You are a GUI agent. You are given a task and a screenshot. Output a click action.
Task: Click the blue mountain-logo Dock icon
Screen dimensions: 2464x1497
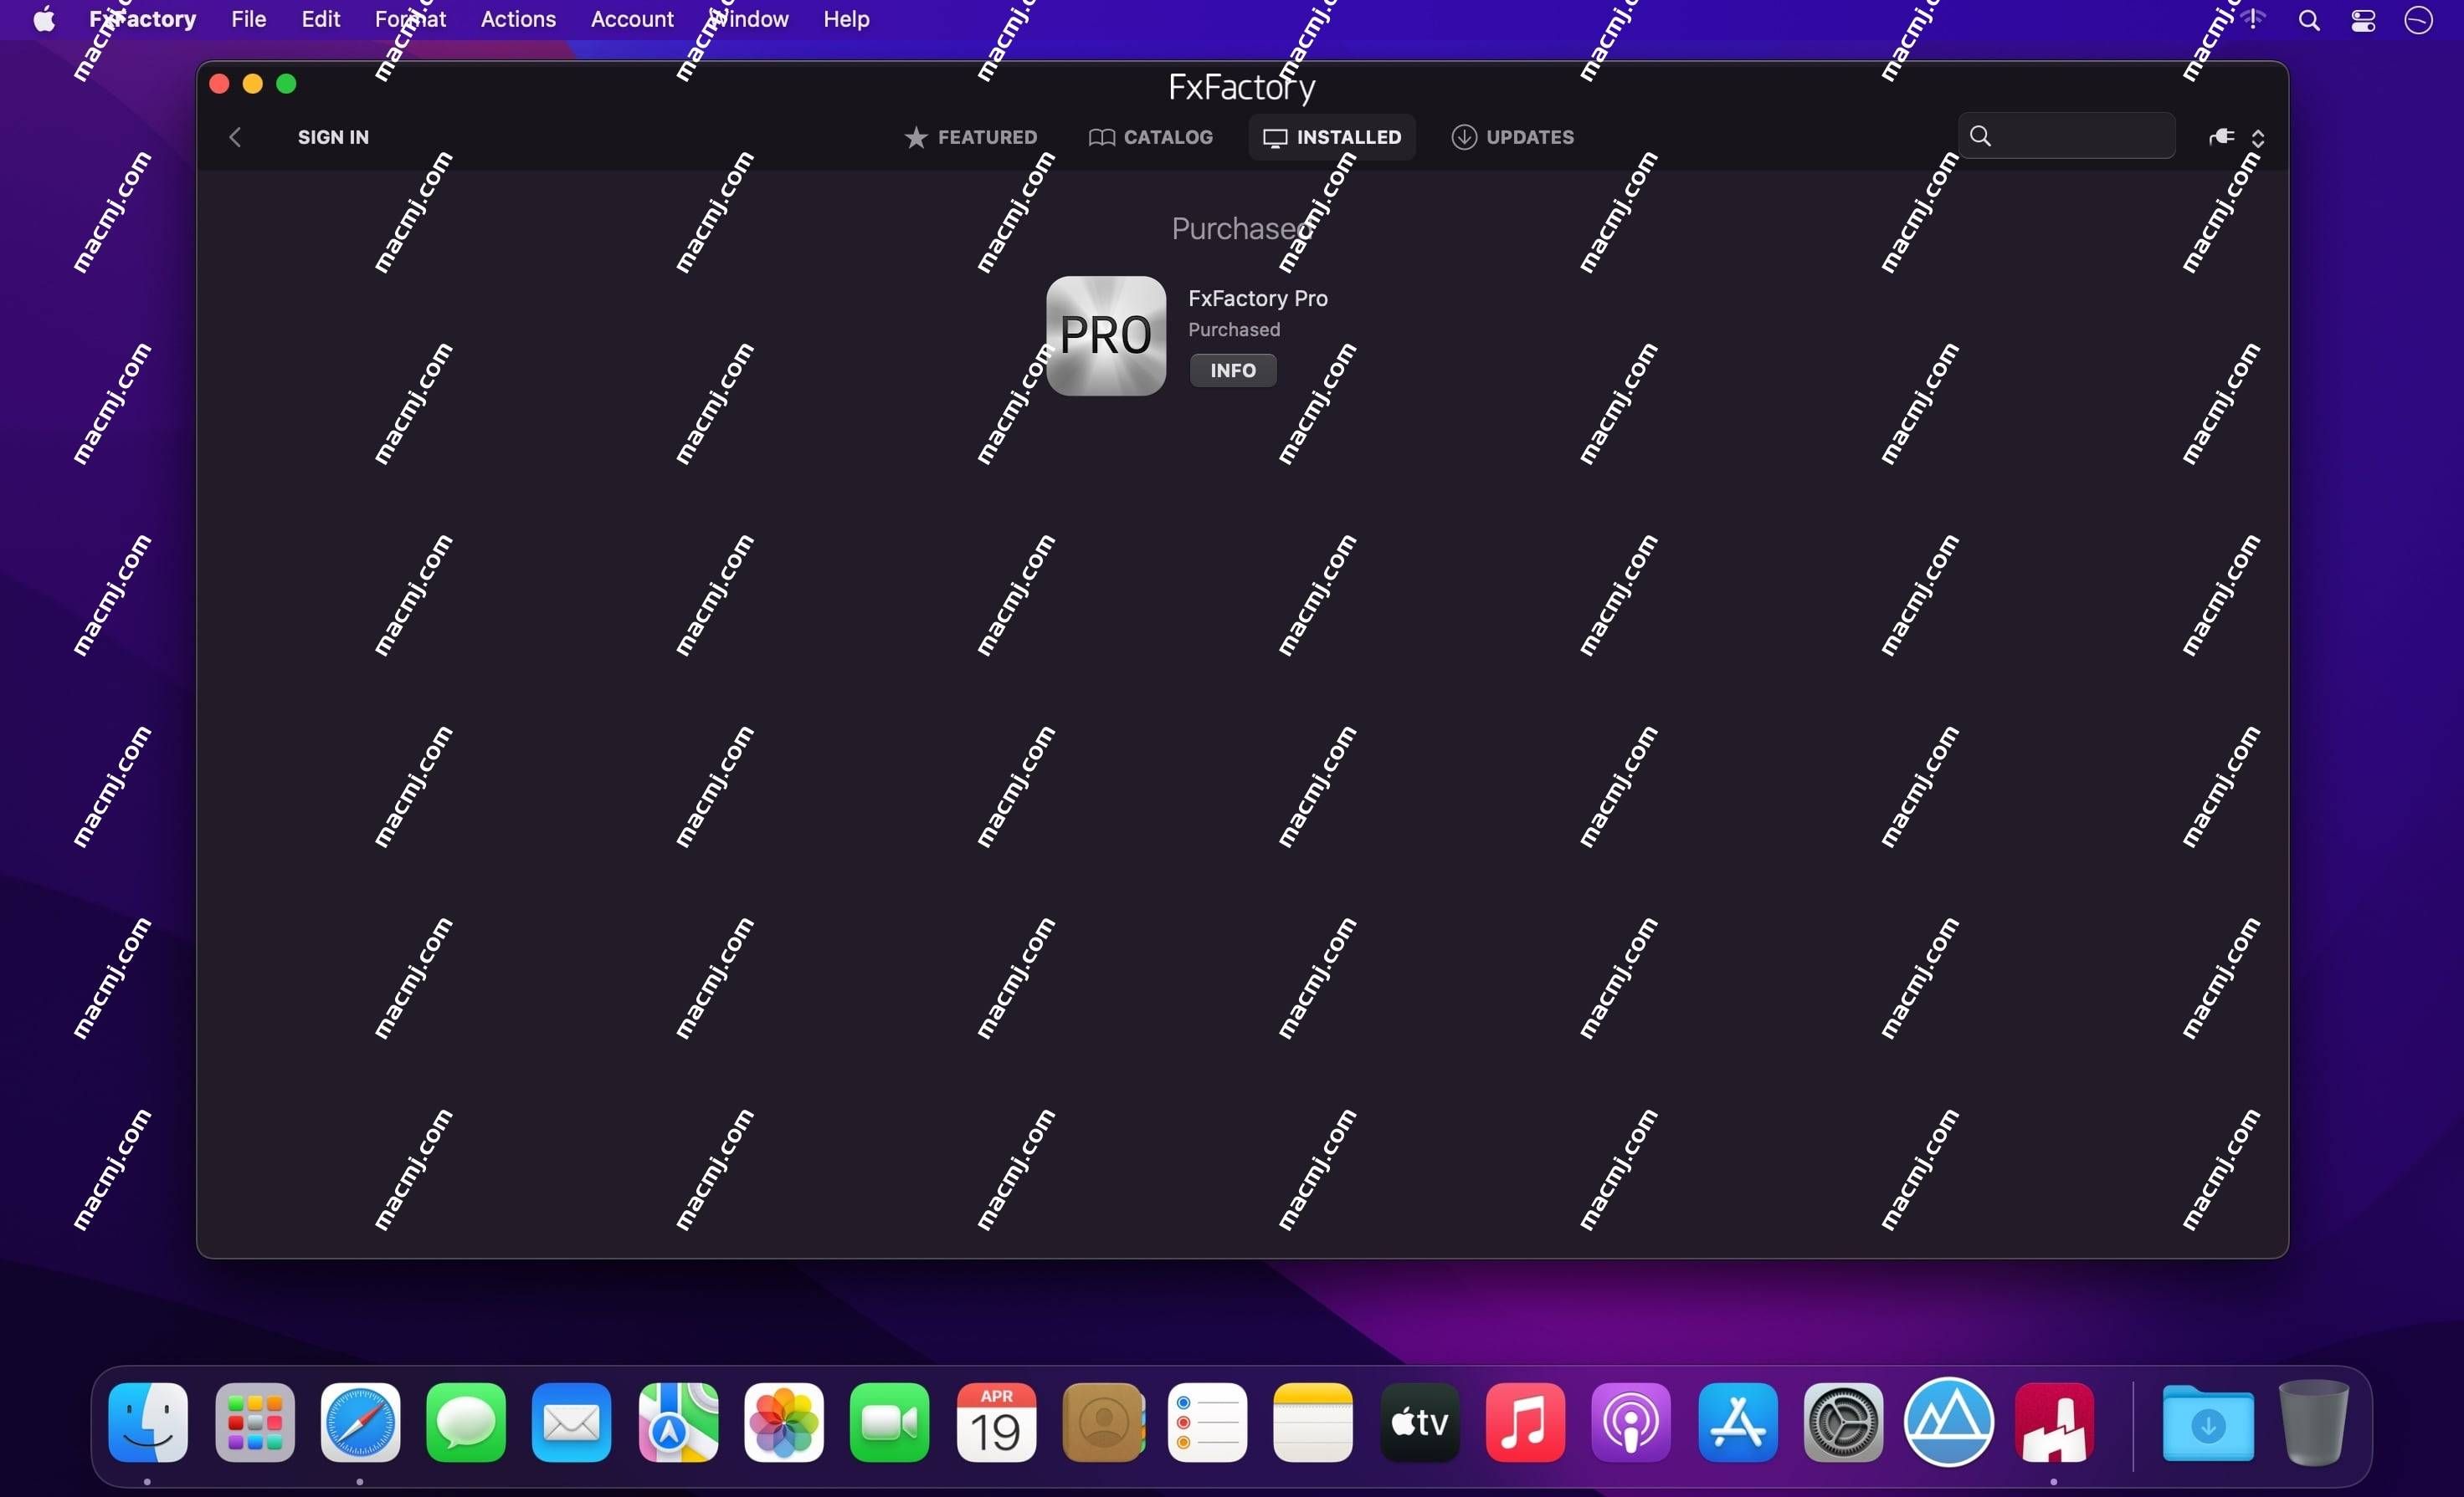(x=1949, y=1422)
